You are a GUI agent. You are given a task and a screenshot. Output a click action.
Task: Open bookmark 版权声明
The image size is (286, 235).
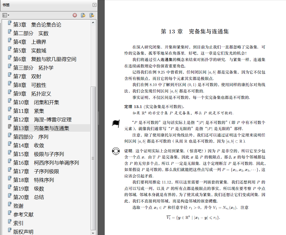click(23, 232)
